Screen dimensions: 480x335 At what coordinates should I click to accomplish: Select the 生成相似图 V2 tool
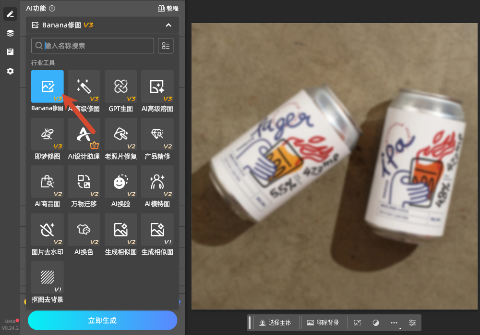pos(121,230)
